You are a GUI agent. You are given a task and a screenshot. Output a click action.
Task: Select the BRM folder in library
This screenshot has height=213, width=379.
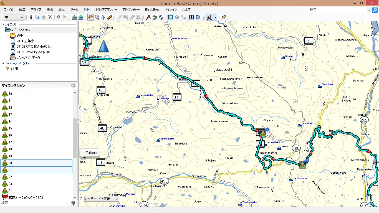tap(20, 35)
